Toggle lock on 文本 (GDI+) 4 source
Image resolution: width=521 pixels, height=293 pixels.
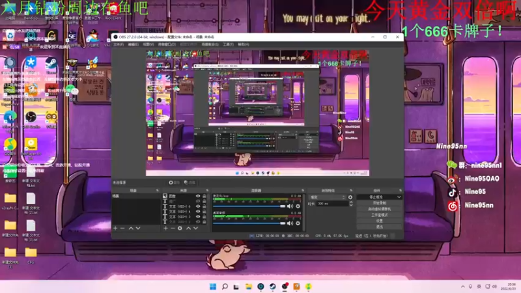click(204, 211)
